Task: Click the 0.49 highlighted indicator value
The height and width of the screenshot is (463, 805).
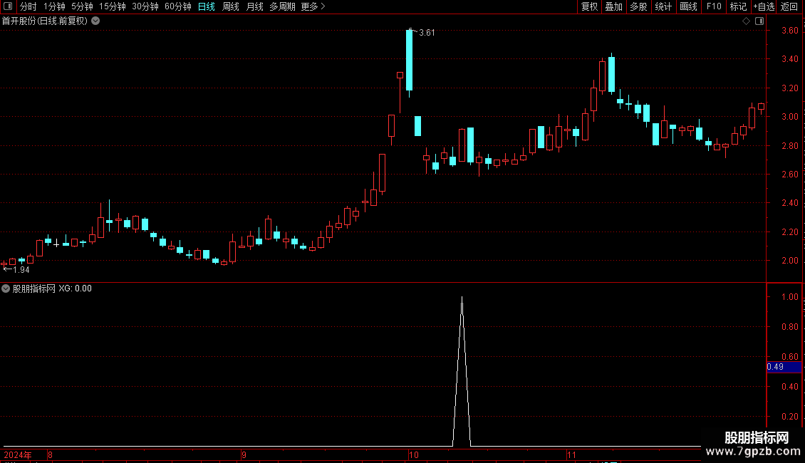Action: pyautogui.click(x=784, y=367)
